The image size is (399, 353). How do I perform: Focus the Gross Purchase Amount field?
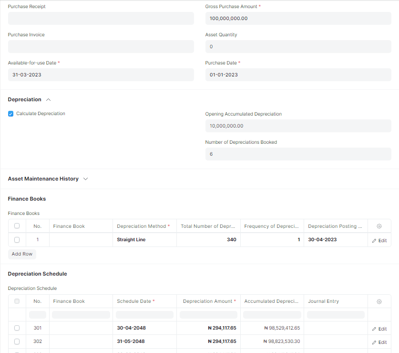pos(297,18)
